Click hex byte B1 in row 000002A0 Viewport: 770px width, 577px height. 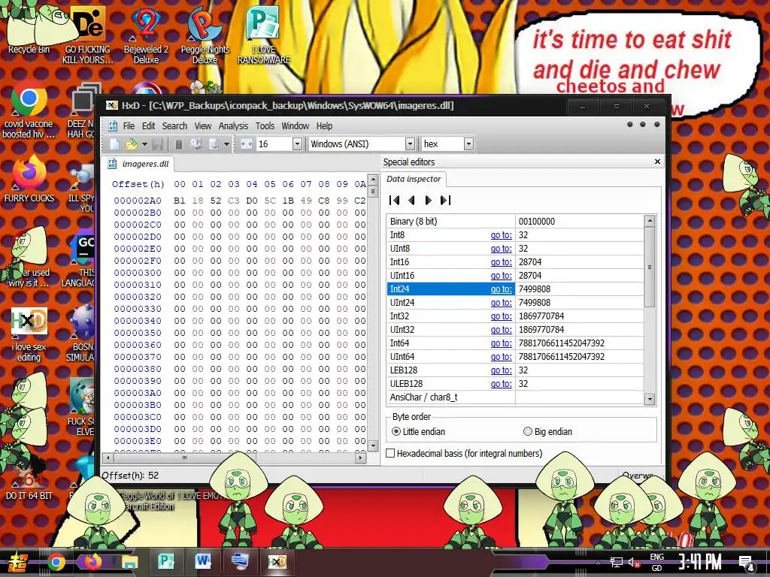tap(180, 201)
